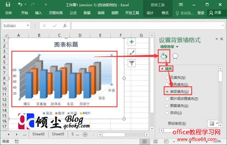Image resolution: width=227 pixels, height=145 pixels.
Task: Click the formula bar Cancel X icon
Action: tap(44, 26)
